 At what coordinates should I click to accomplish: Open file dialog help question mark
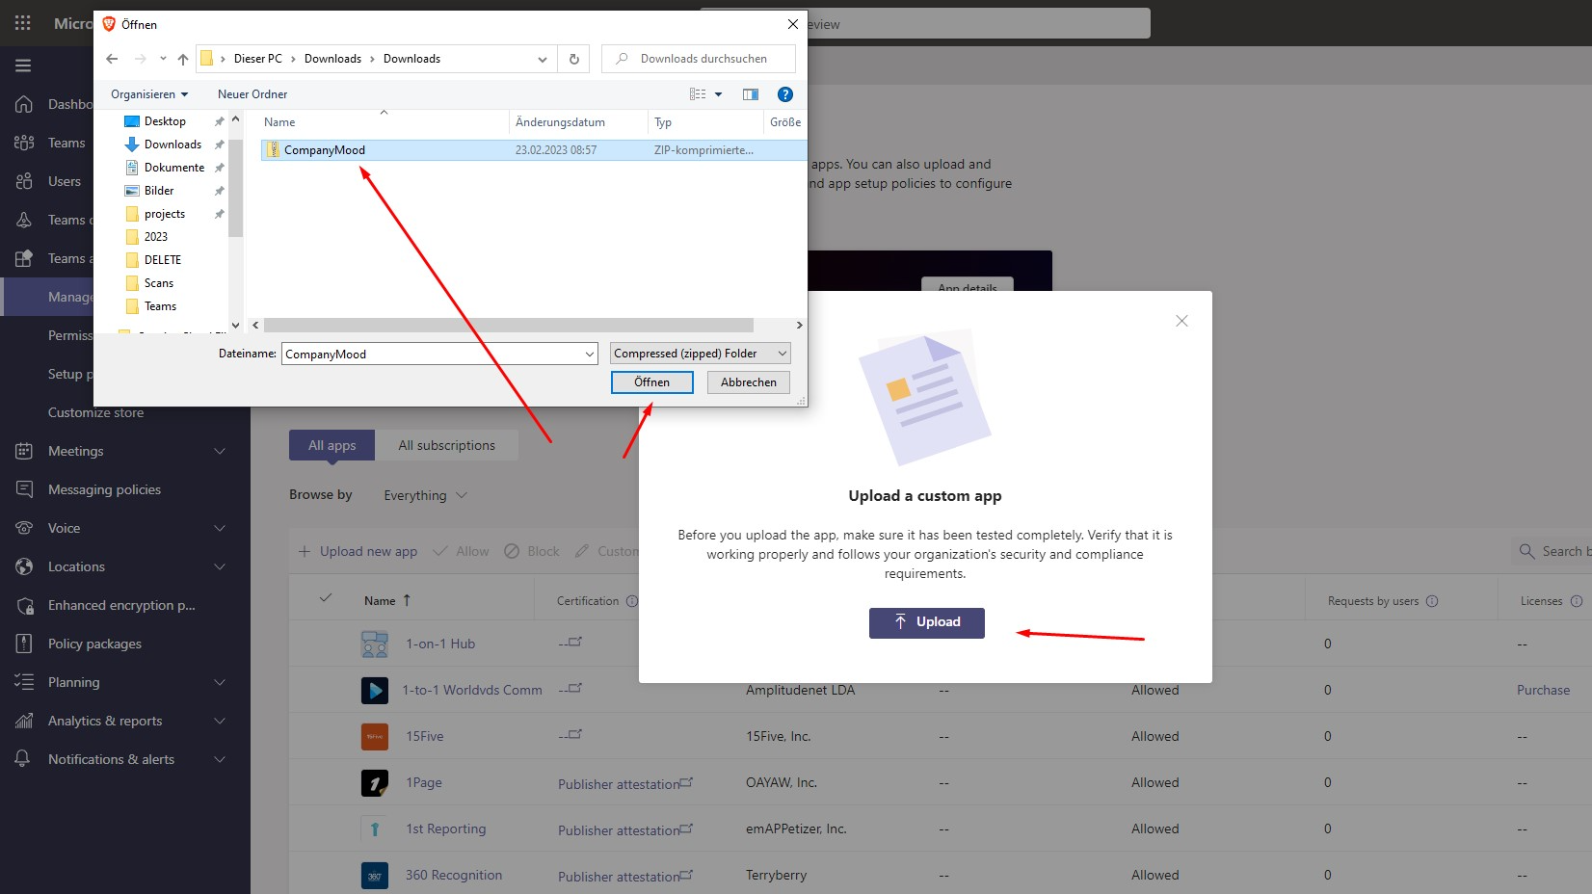coord(785,94)
